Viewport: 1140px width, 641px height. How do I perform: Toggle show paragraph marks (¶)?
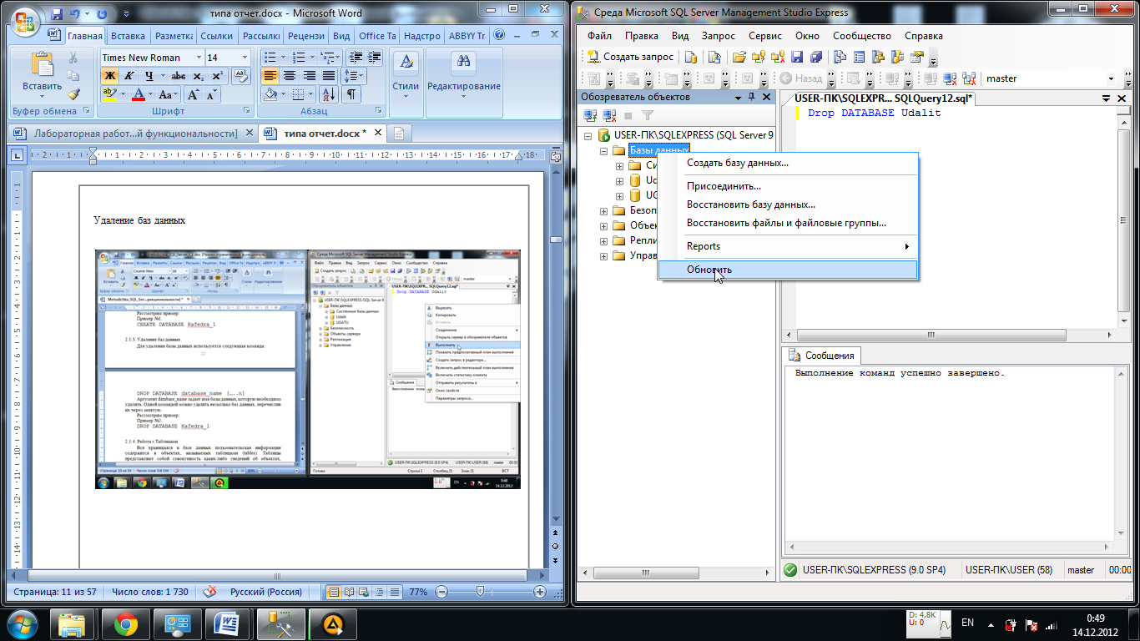coord(351,95)
